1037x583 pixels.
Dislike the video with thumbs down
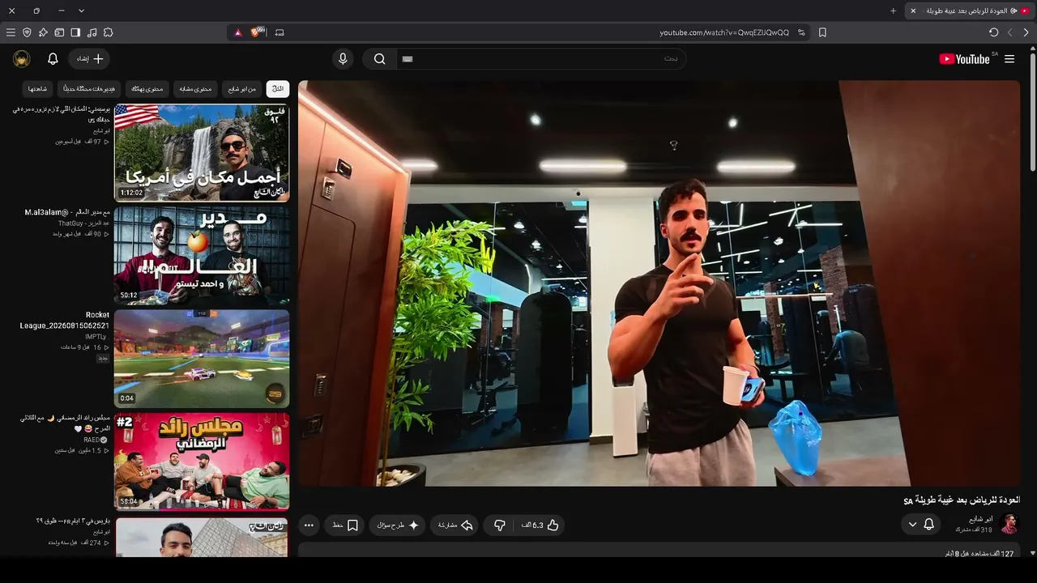coord(499,526)
